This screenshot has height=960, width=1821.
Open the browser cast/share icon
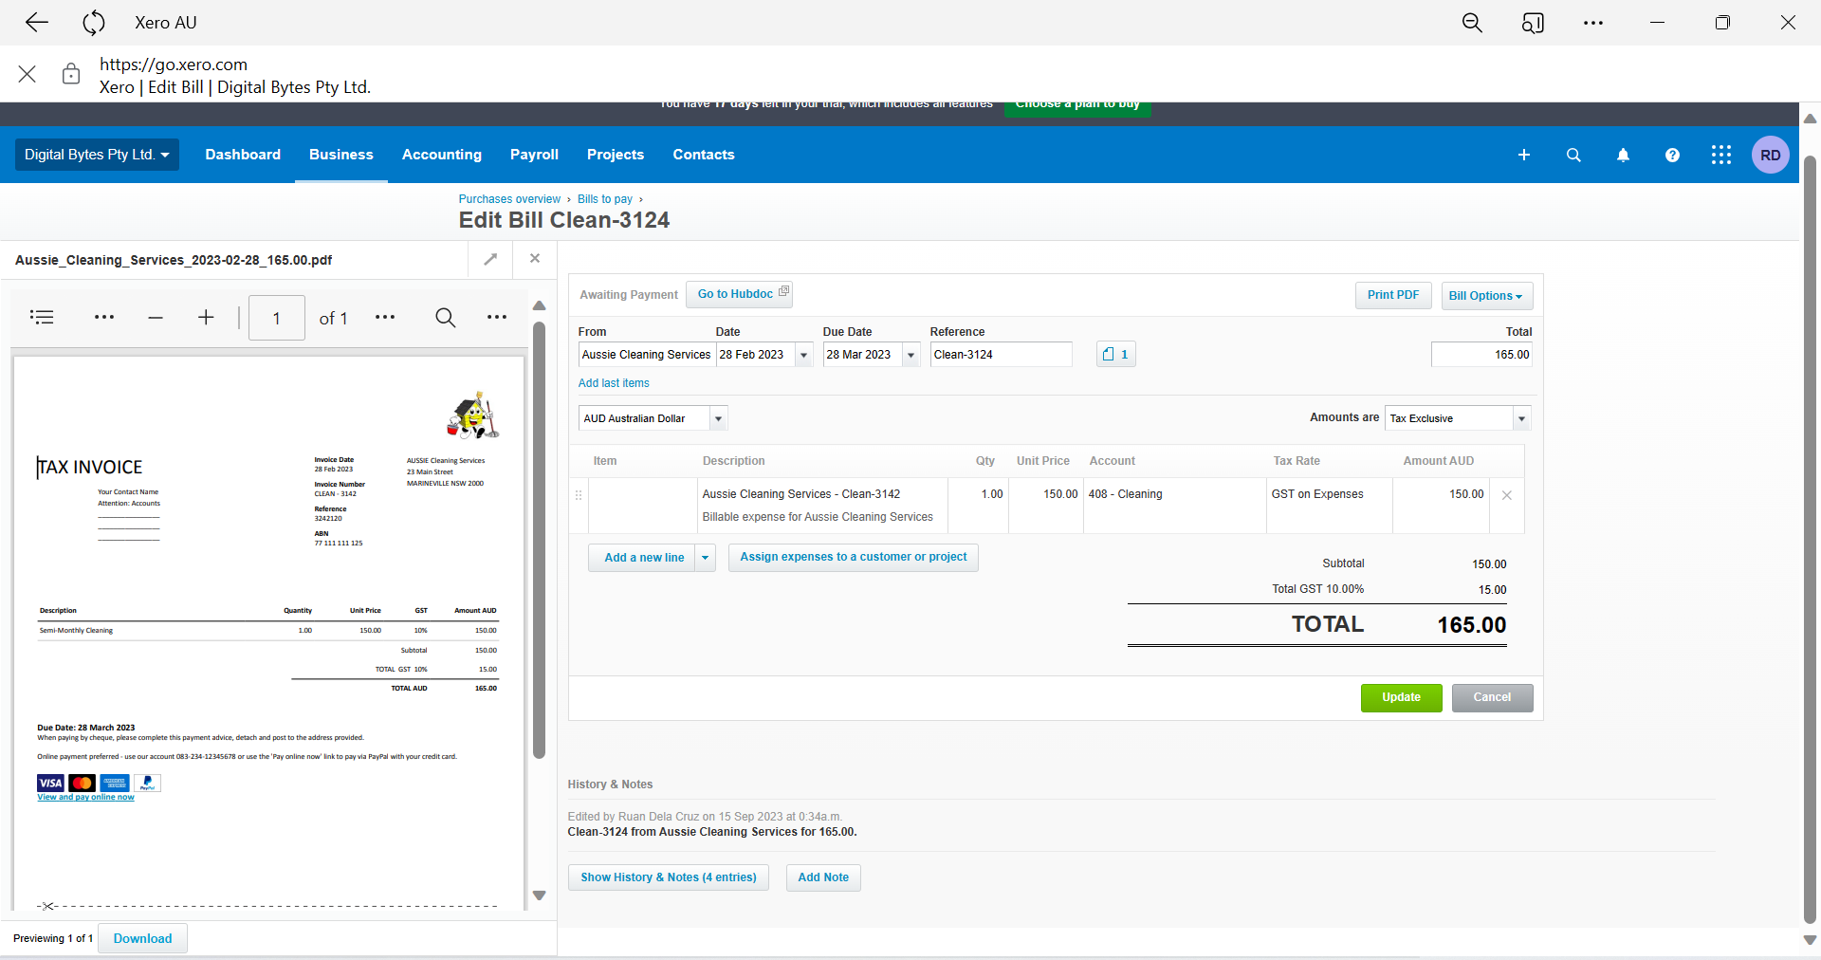click(x=1533, y=23)
